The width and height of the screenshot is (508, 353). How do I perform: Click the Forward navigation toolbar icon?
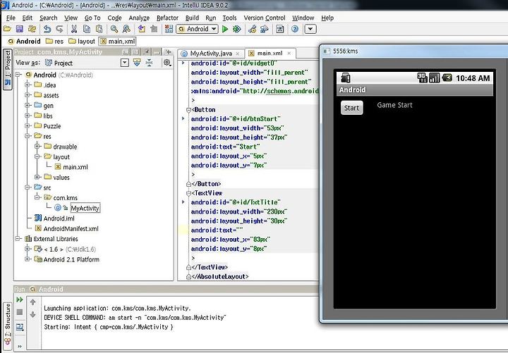[x=154, y=29]
